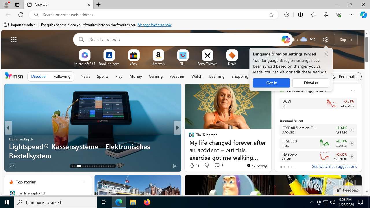The image size is (370, 208).
Task: Open TUI shortcut
Action: (x=183, y=57)
